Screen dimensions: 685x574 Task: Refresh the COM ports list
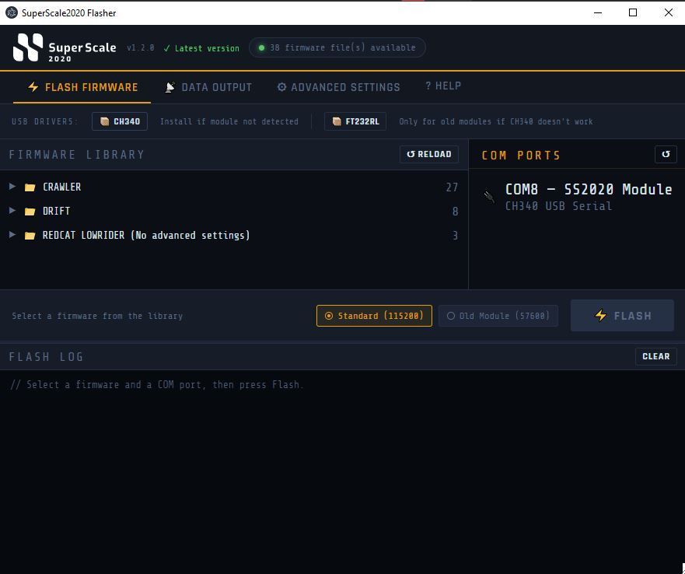click(666, 154)
